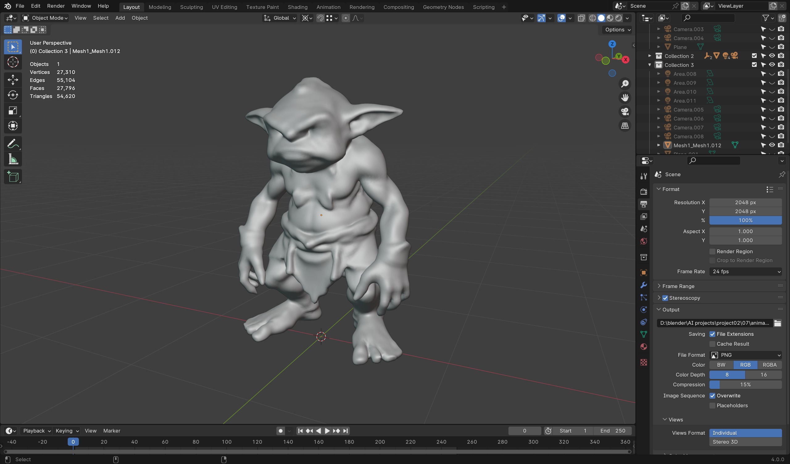Choose the Select Box tool
The width and height of the screenshot is (790, 464).
click(13, 47)
